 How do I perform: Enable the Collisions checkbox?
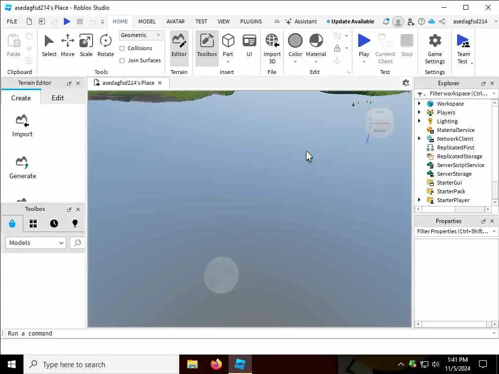tap(122, 48)
